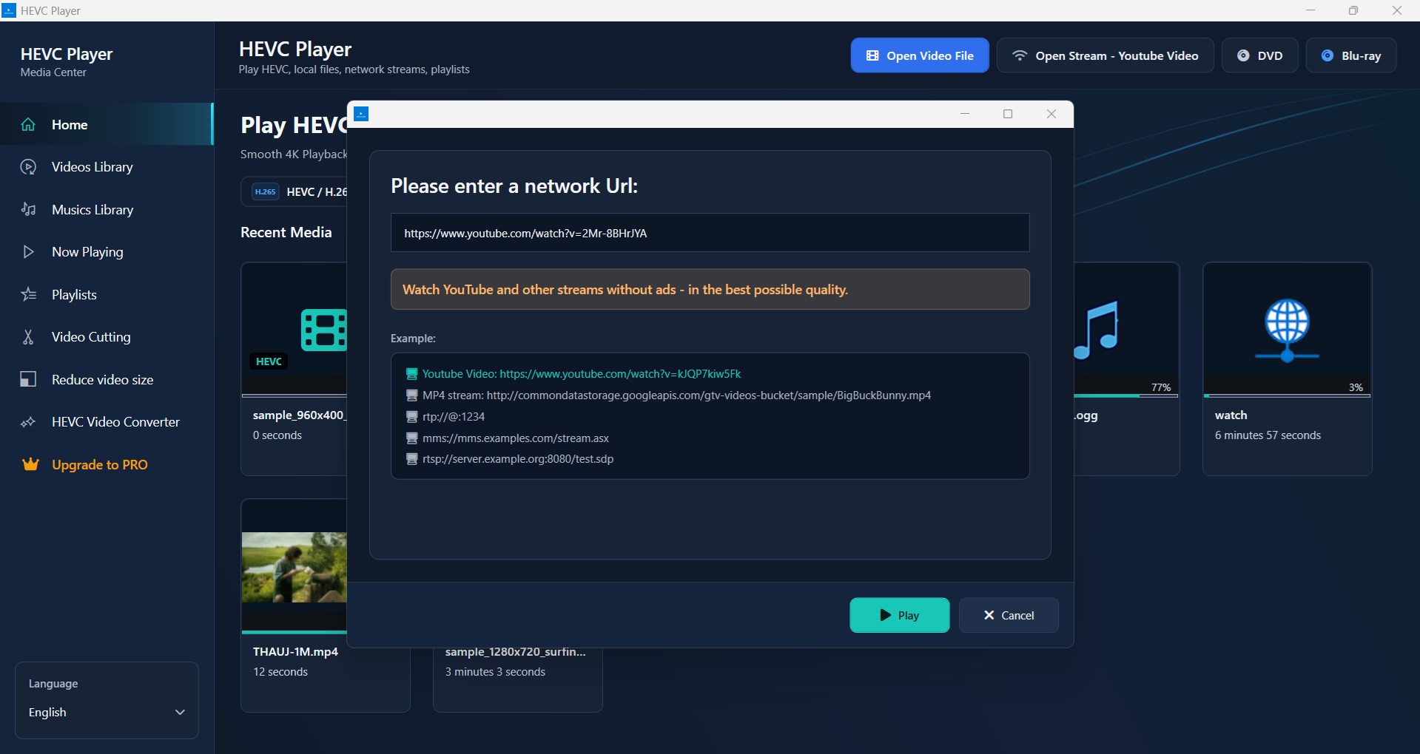Click the music note icon on .ogg card
This screenshot has height=754, width=1420.
coord(1097,330)
